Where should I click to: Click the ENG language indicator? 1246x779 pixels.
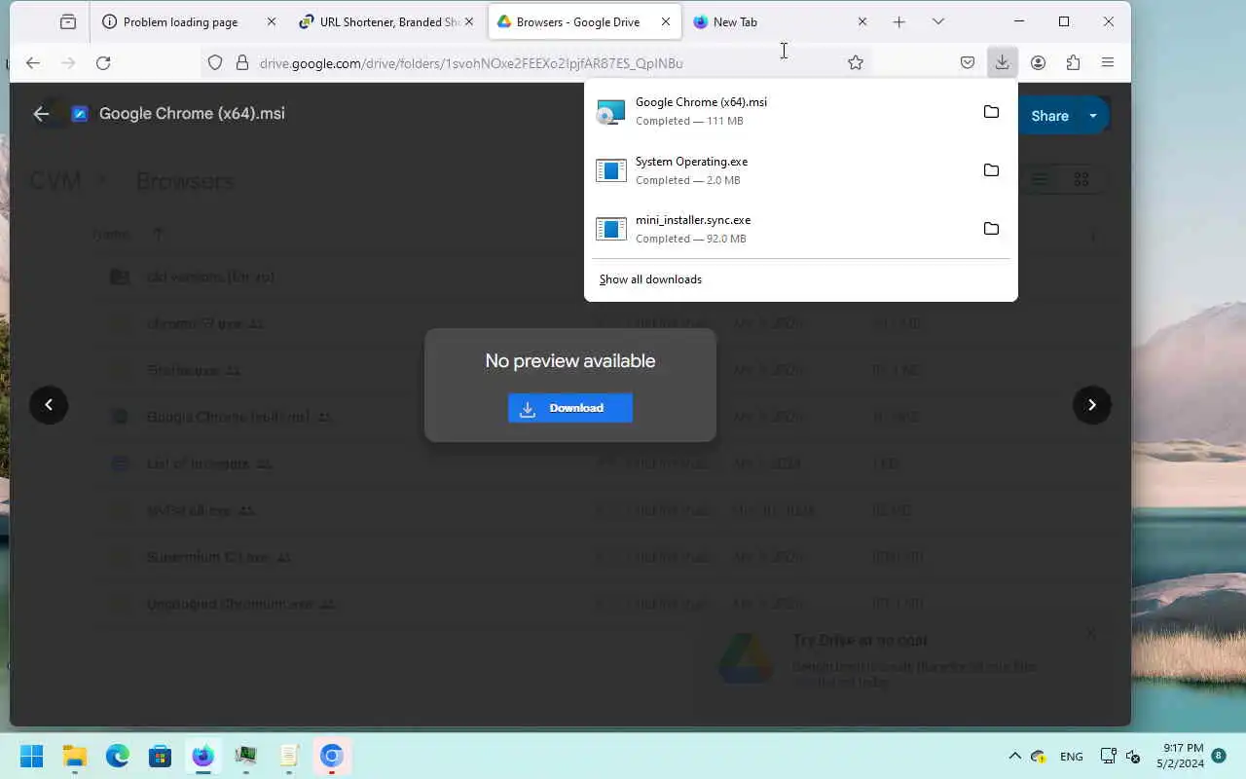pos(1071,757)
